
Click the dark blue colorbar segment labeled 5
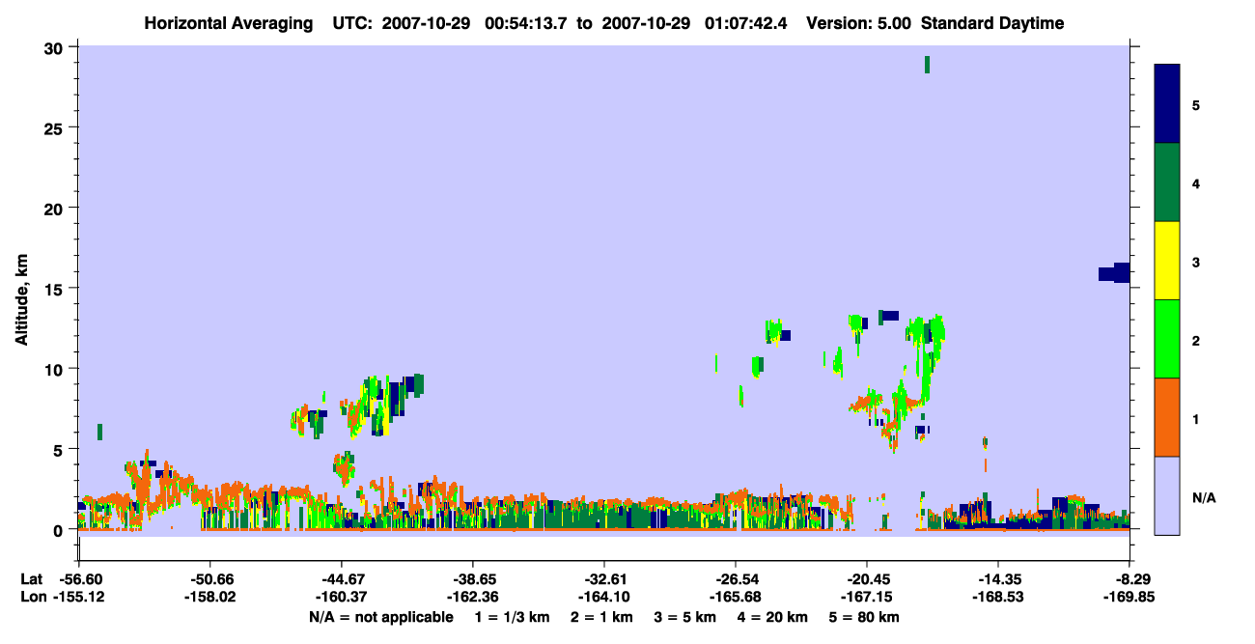click(x=1167, y=104)
